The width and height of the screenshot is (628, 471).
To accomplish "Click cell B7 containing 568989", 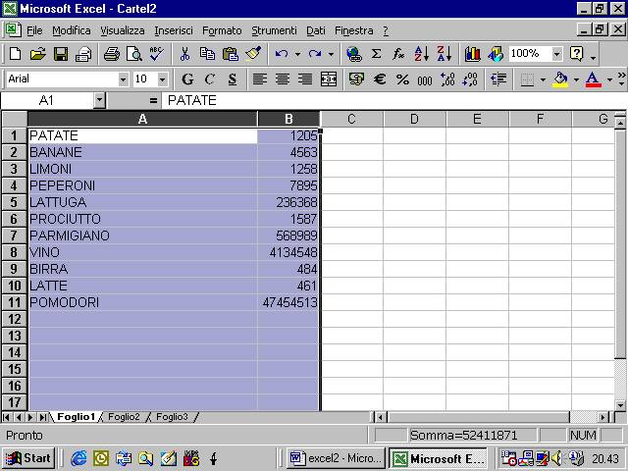I will (288, 235).
